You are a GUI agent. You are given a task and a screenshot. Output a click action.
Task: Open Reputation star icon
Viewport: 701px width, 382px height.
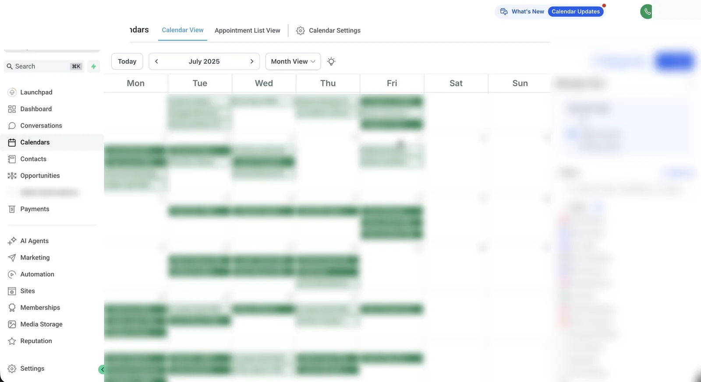click(x=12, y=341)
